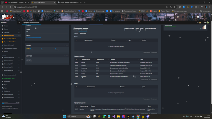Switch to the Все записи tab
212x119 pixels.
pos(83,33)
